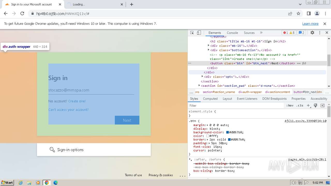Reload the page in Chrome
This screenshot has height=186, width=331.
[22, 14]
